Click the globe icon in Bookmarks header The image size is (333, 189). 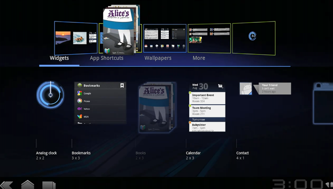click(x=79, y=85)
